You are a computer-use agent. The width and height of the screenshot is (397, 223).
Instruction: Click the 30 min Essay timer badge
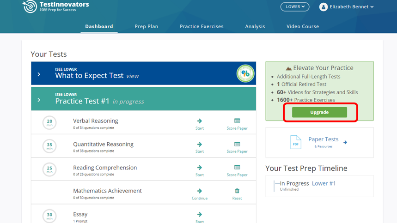click(49, 216)
